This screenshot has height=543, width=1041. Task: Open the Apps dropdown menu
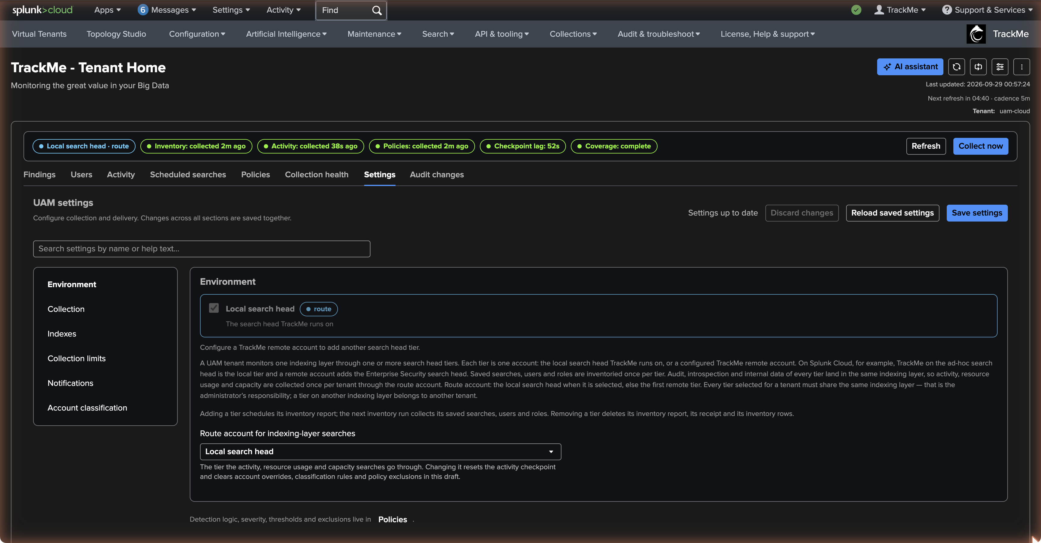tap(108, 10)
